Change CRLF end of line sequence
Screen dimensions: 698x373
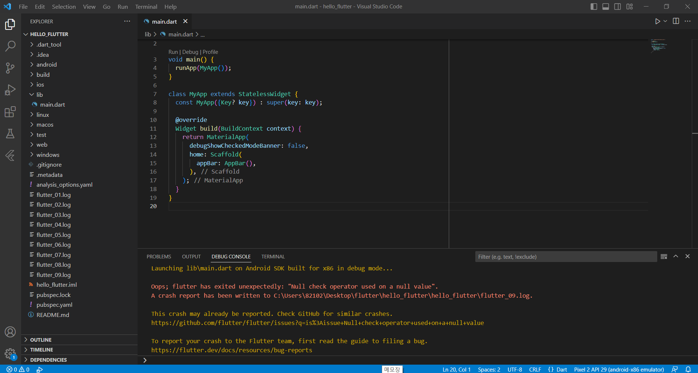tap(535, 369)
